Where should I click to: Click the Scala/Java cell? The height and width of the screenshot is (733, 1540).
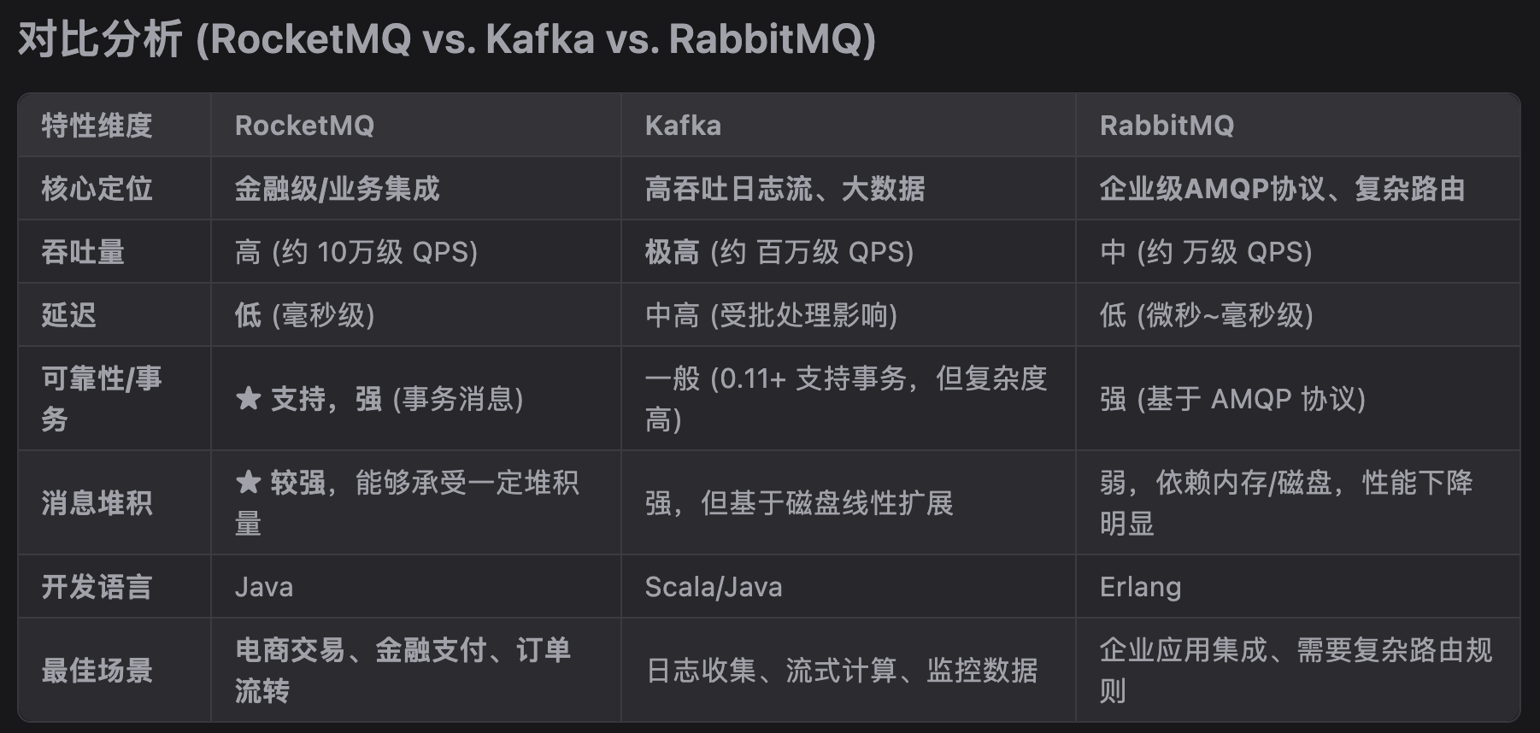pyautogui.click(x=714, y=587)
